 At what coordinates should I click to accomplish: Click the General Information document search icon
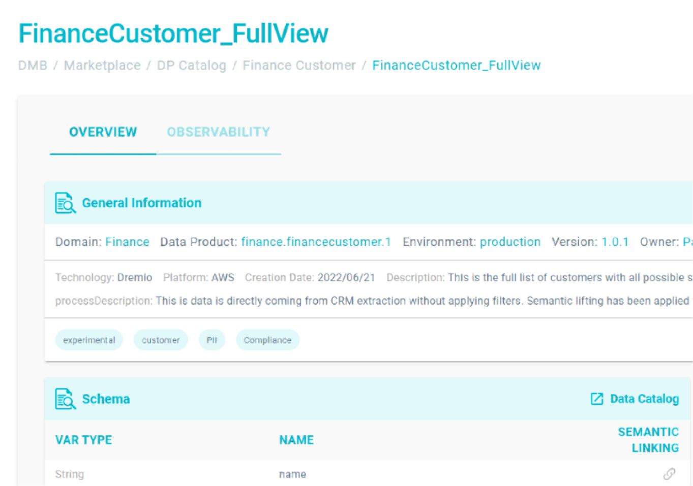[x=66, y=203]
